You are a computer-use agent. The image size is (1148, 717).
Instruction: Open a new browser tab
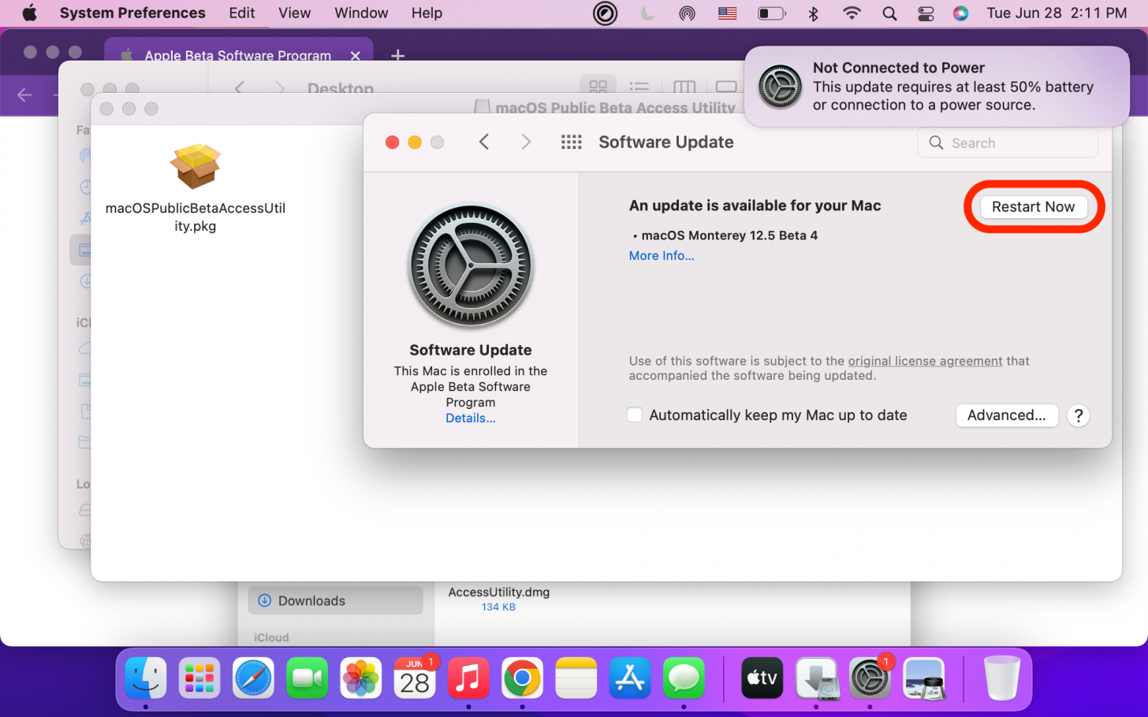pyautogui.click(x=398, y=55)
